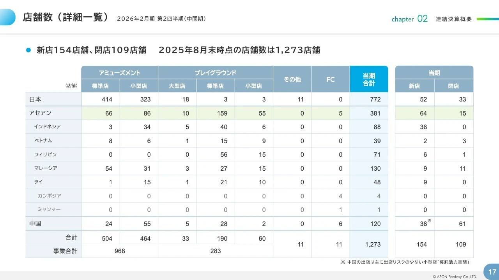Click the chapter 02 label
The image size is (499, 280).
pos(409,19)
